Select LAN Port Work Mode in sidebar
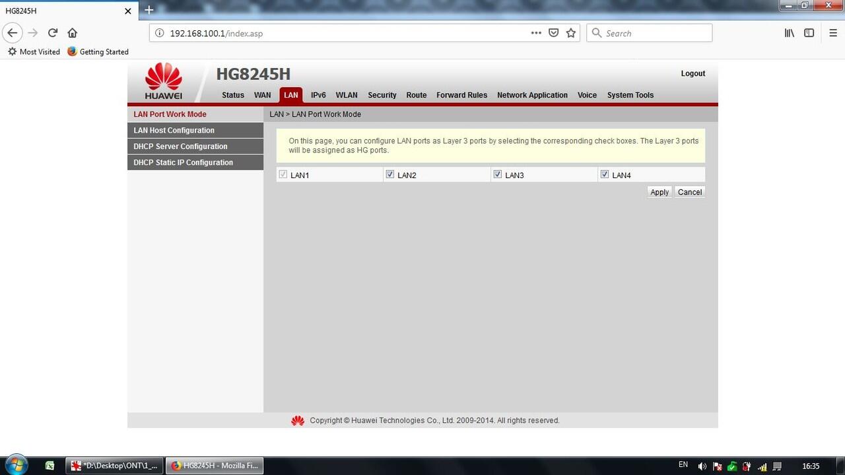Viewport: 845px width, 475px height. tap(195, 114)
